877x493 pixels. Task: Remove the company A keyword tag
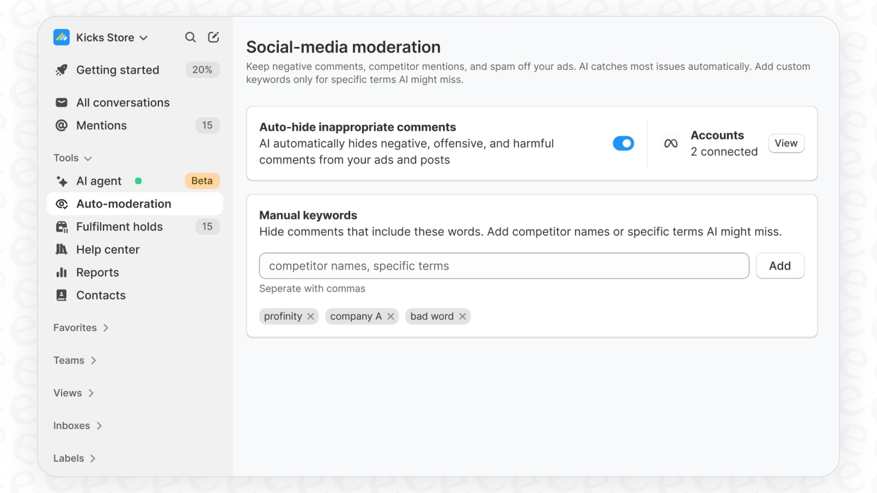[x=391, y=316]
